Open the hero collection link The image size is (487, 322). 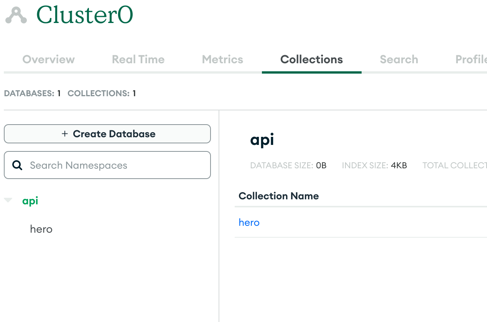tap(249, 222)
